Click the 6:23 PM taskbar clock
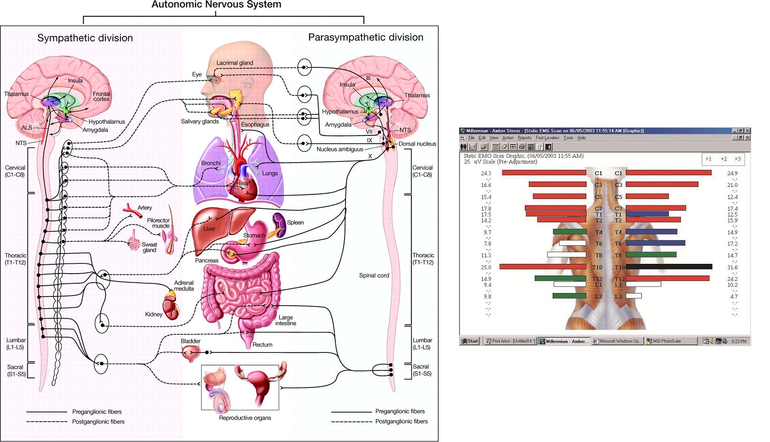 [x=739, y=341]
